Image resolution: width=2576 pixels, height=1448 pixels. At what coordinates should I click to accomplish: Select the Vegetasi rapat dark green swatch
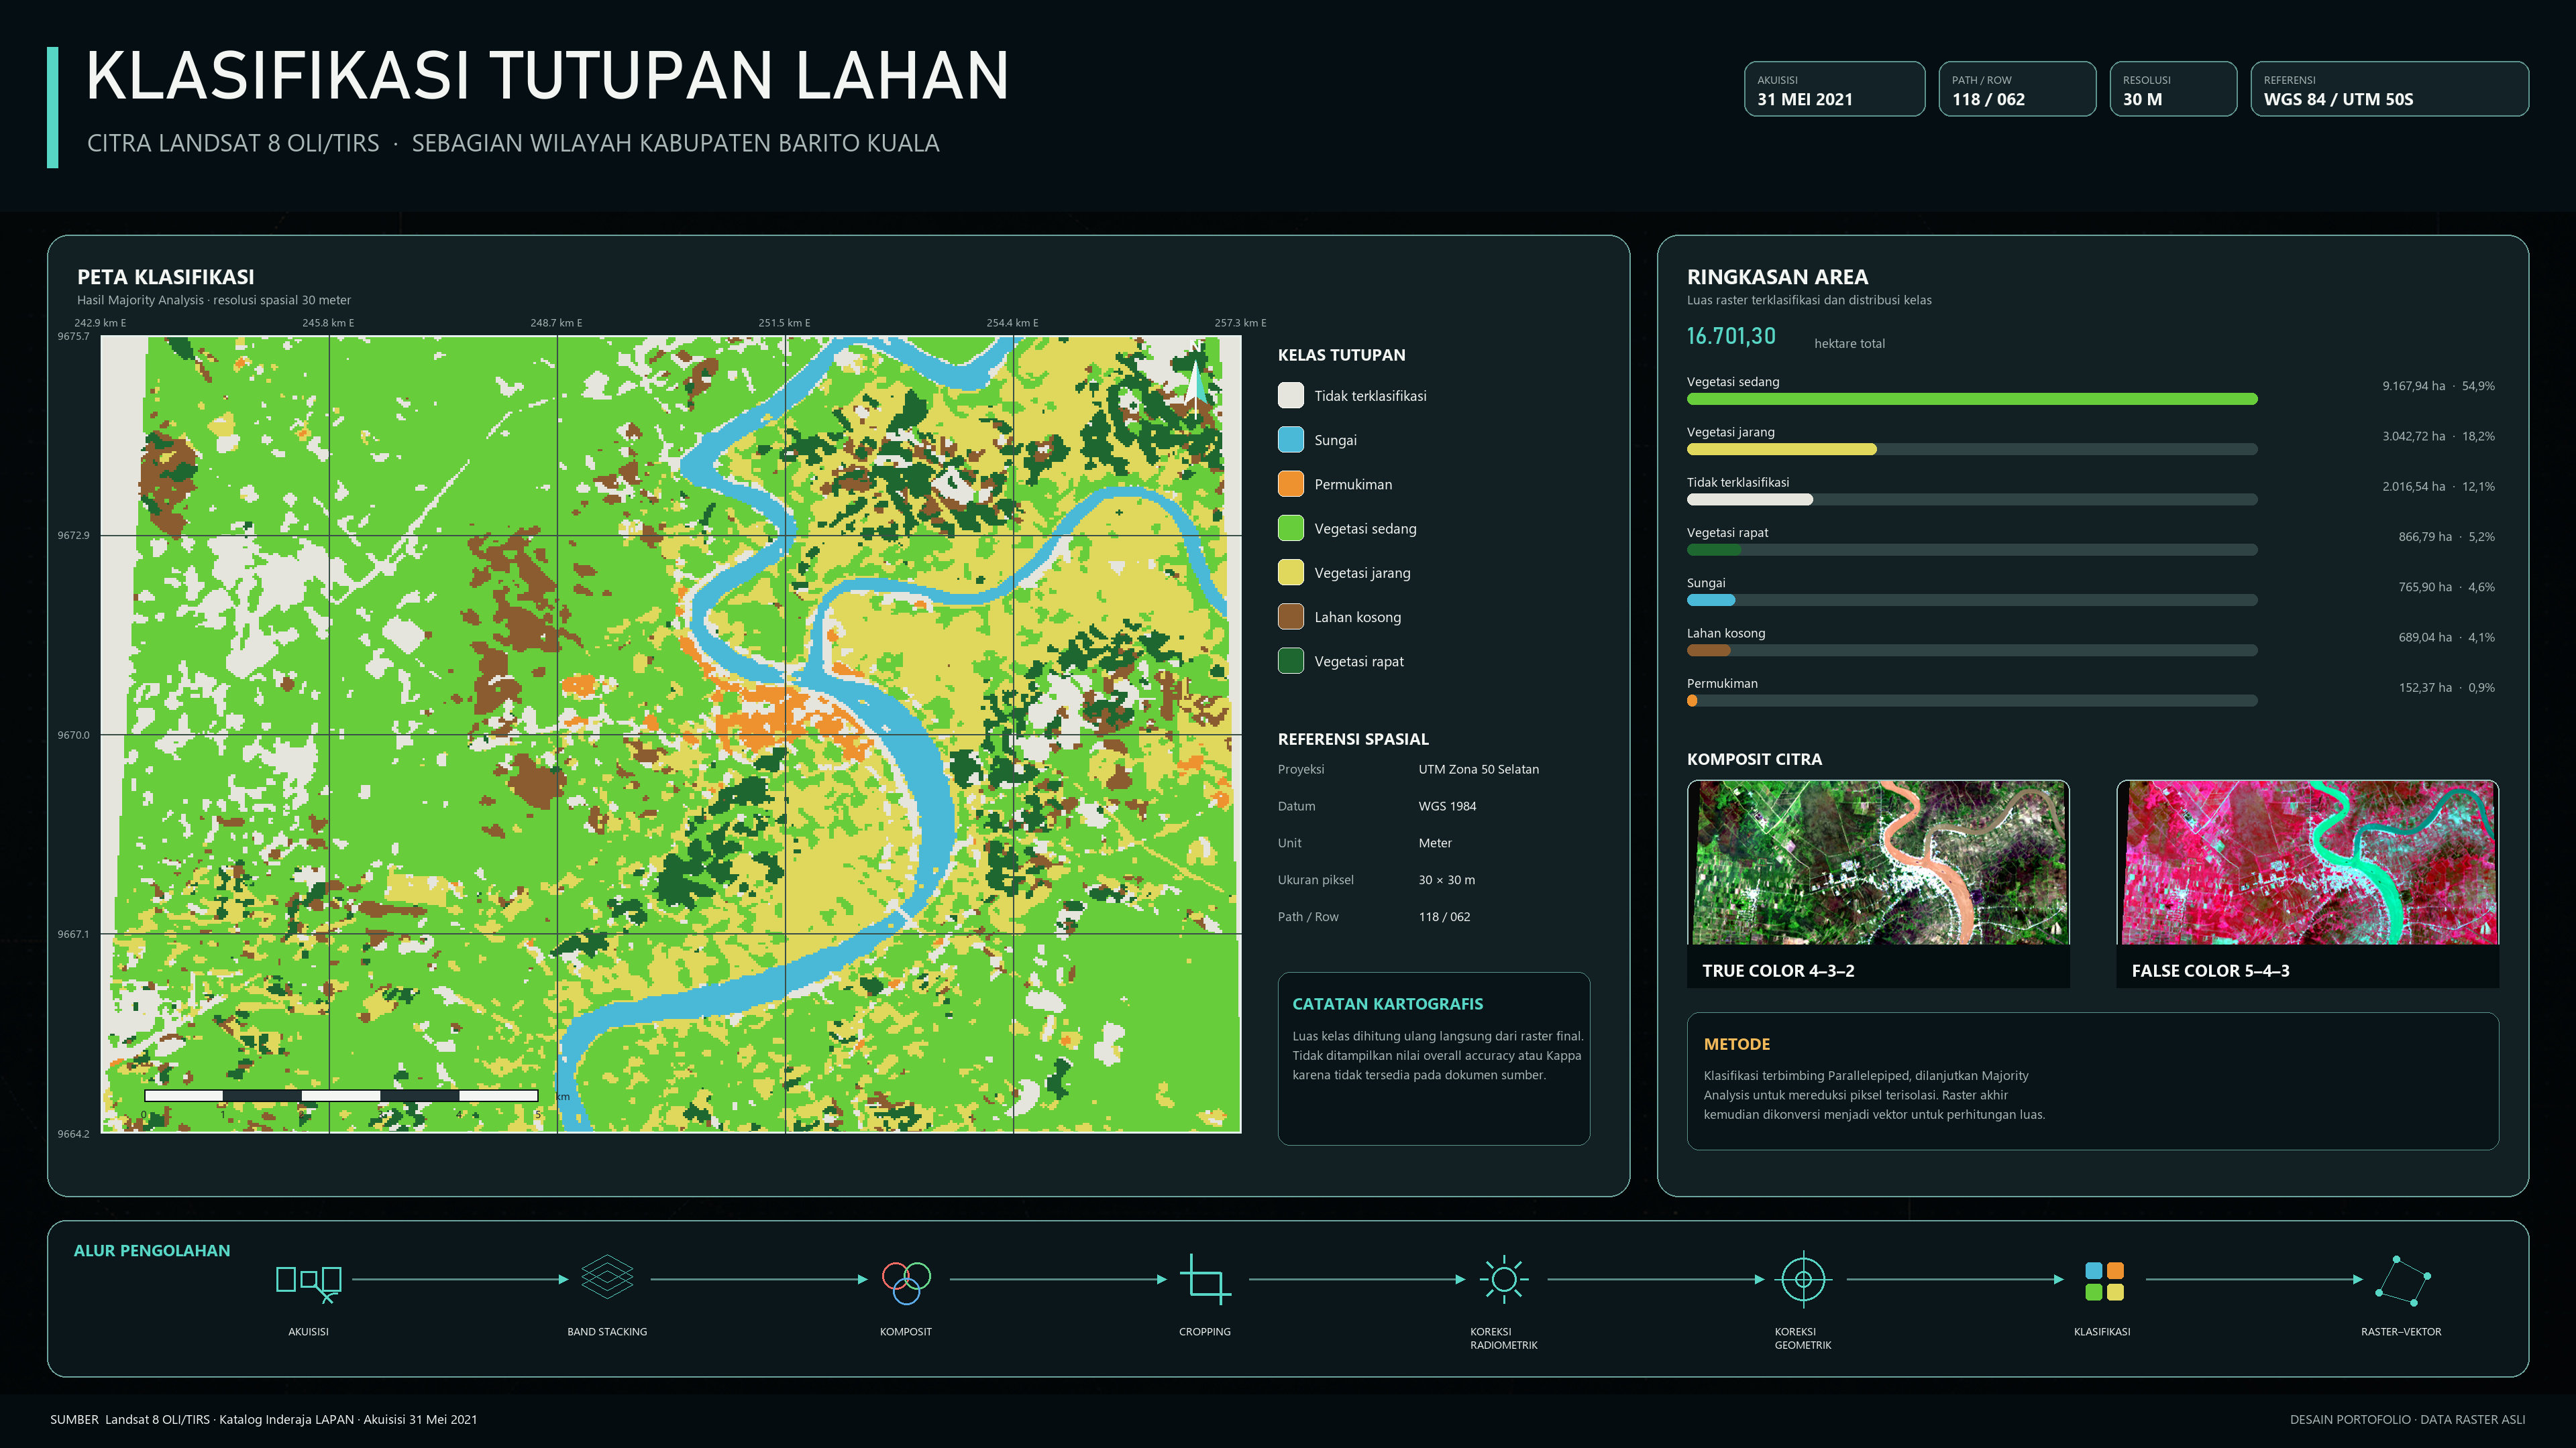click(x=1291, y=660)
